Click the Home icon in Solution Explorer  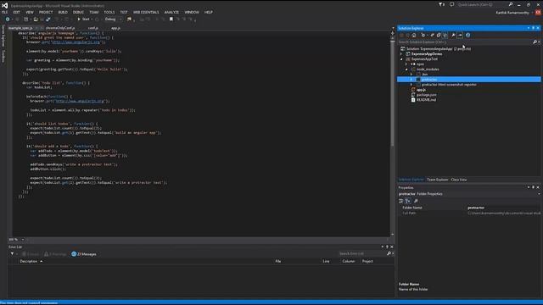[414, 36]
